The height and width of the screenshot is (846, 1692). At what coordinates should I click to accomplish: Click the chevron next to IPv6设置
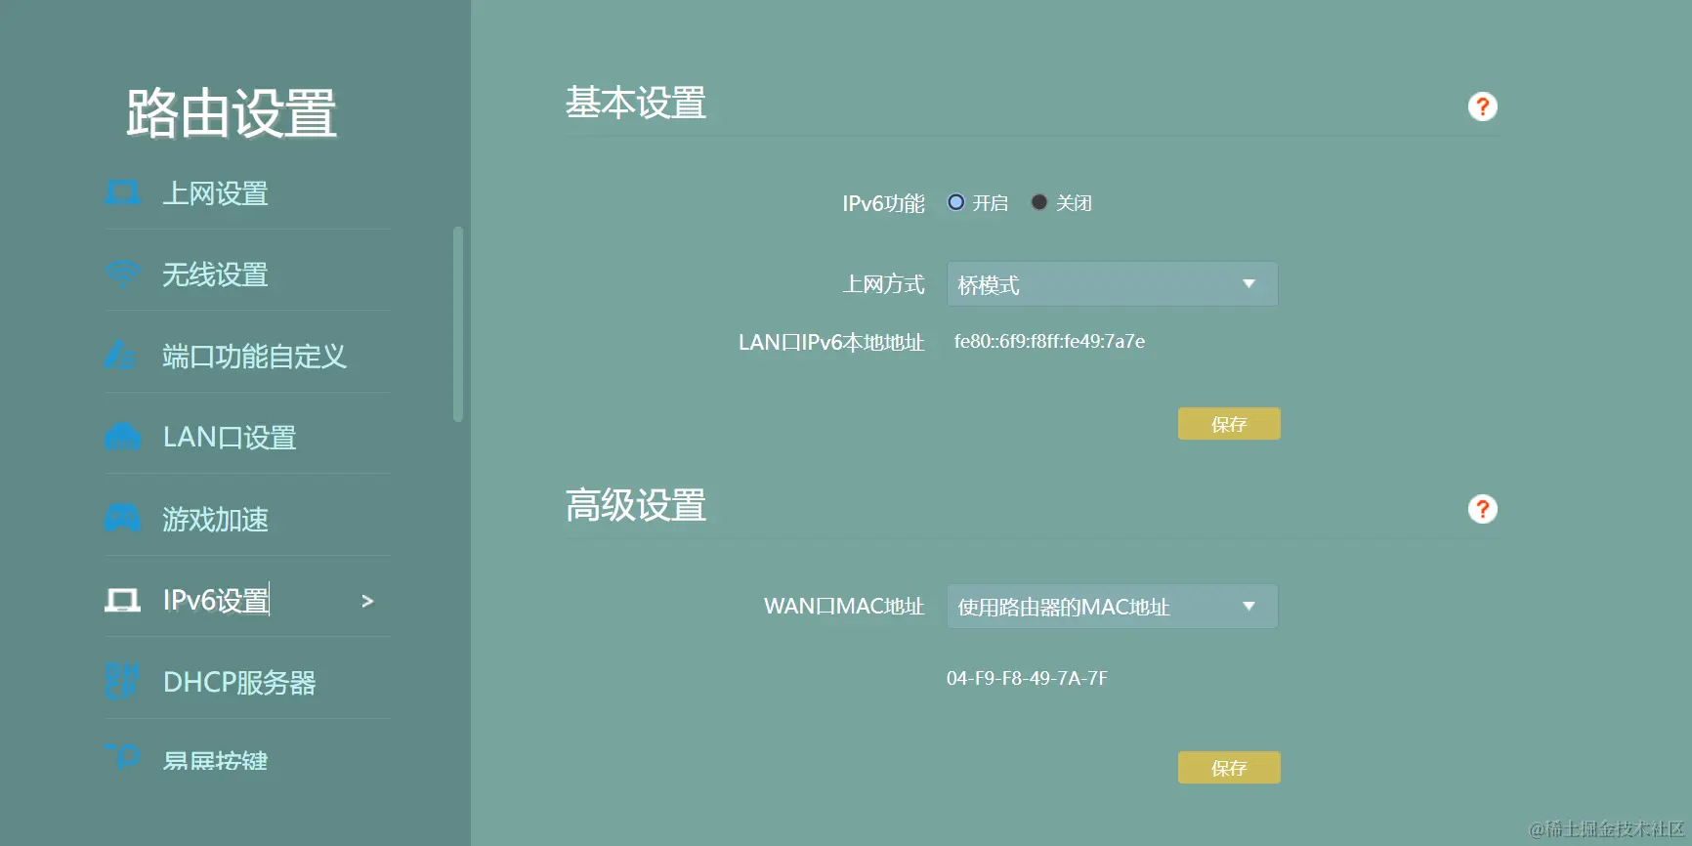coord(367,601)
